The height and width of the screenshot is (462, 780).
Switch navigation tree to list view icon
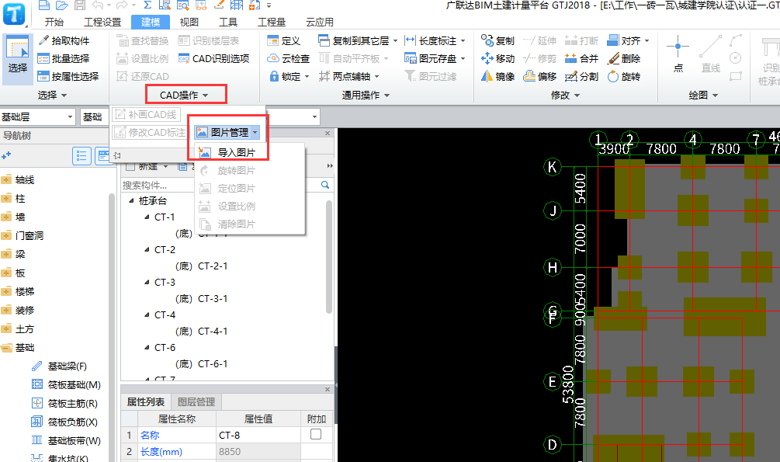point(81,156)
